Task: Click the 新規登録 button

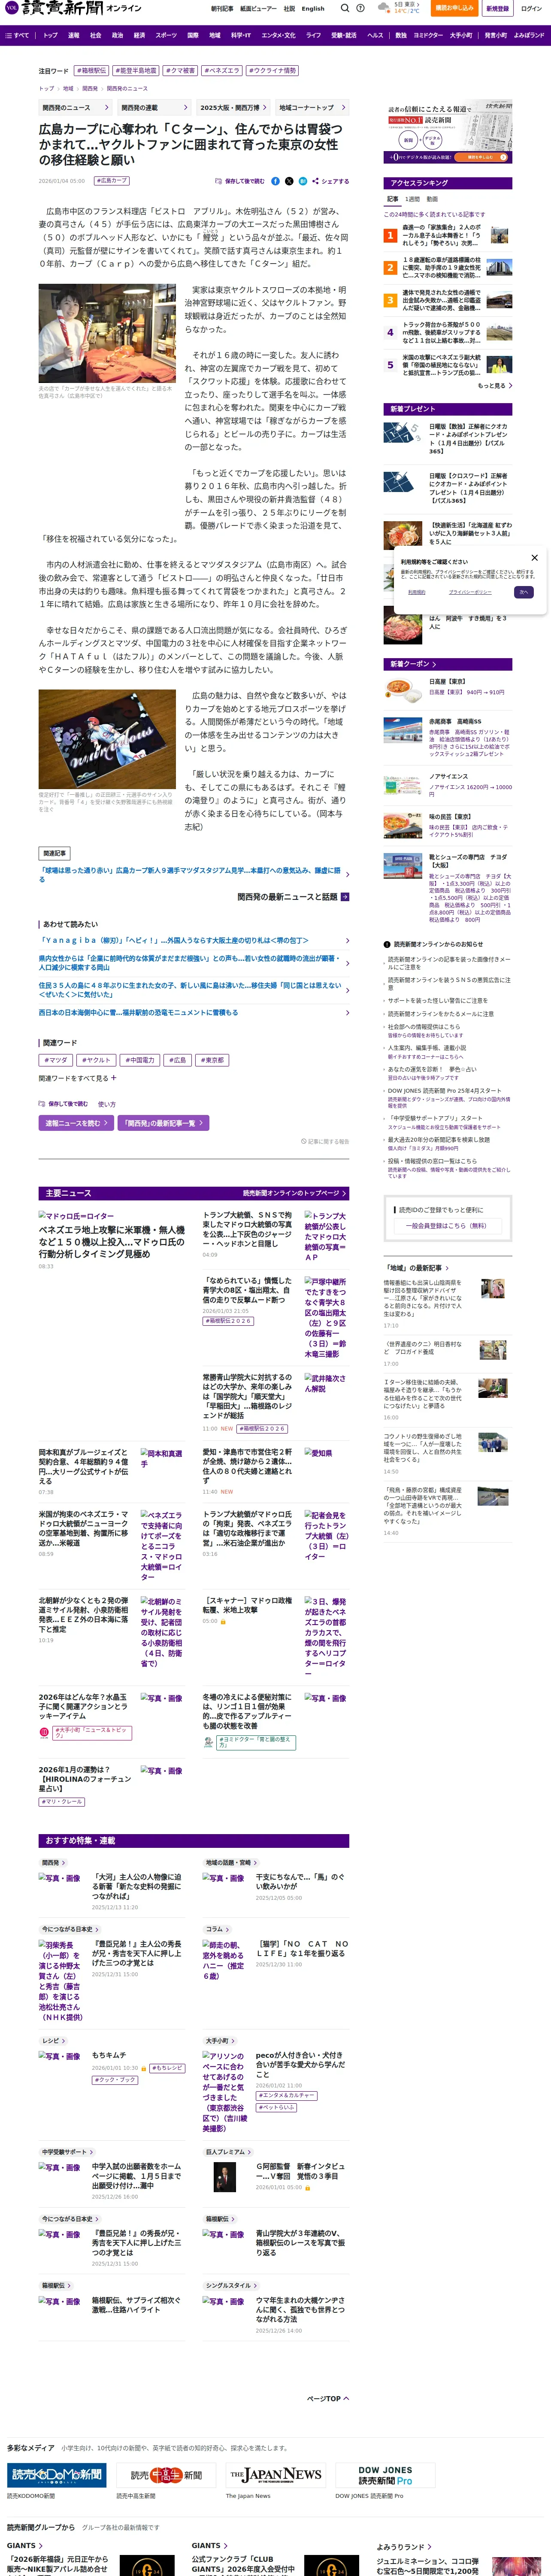Action: click(497, 8)
